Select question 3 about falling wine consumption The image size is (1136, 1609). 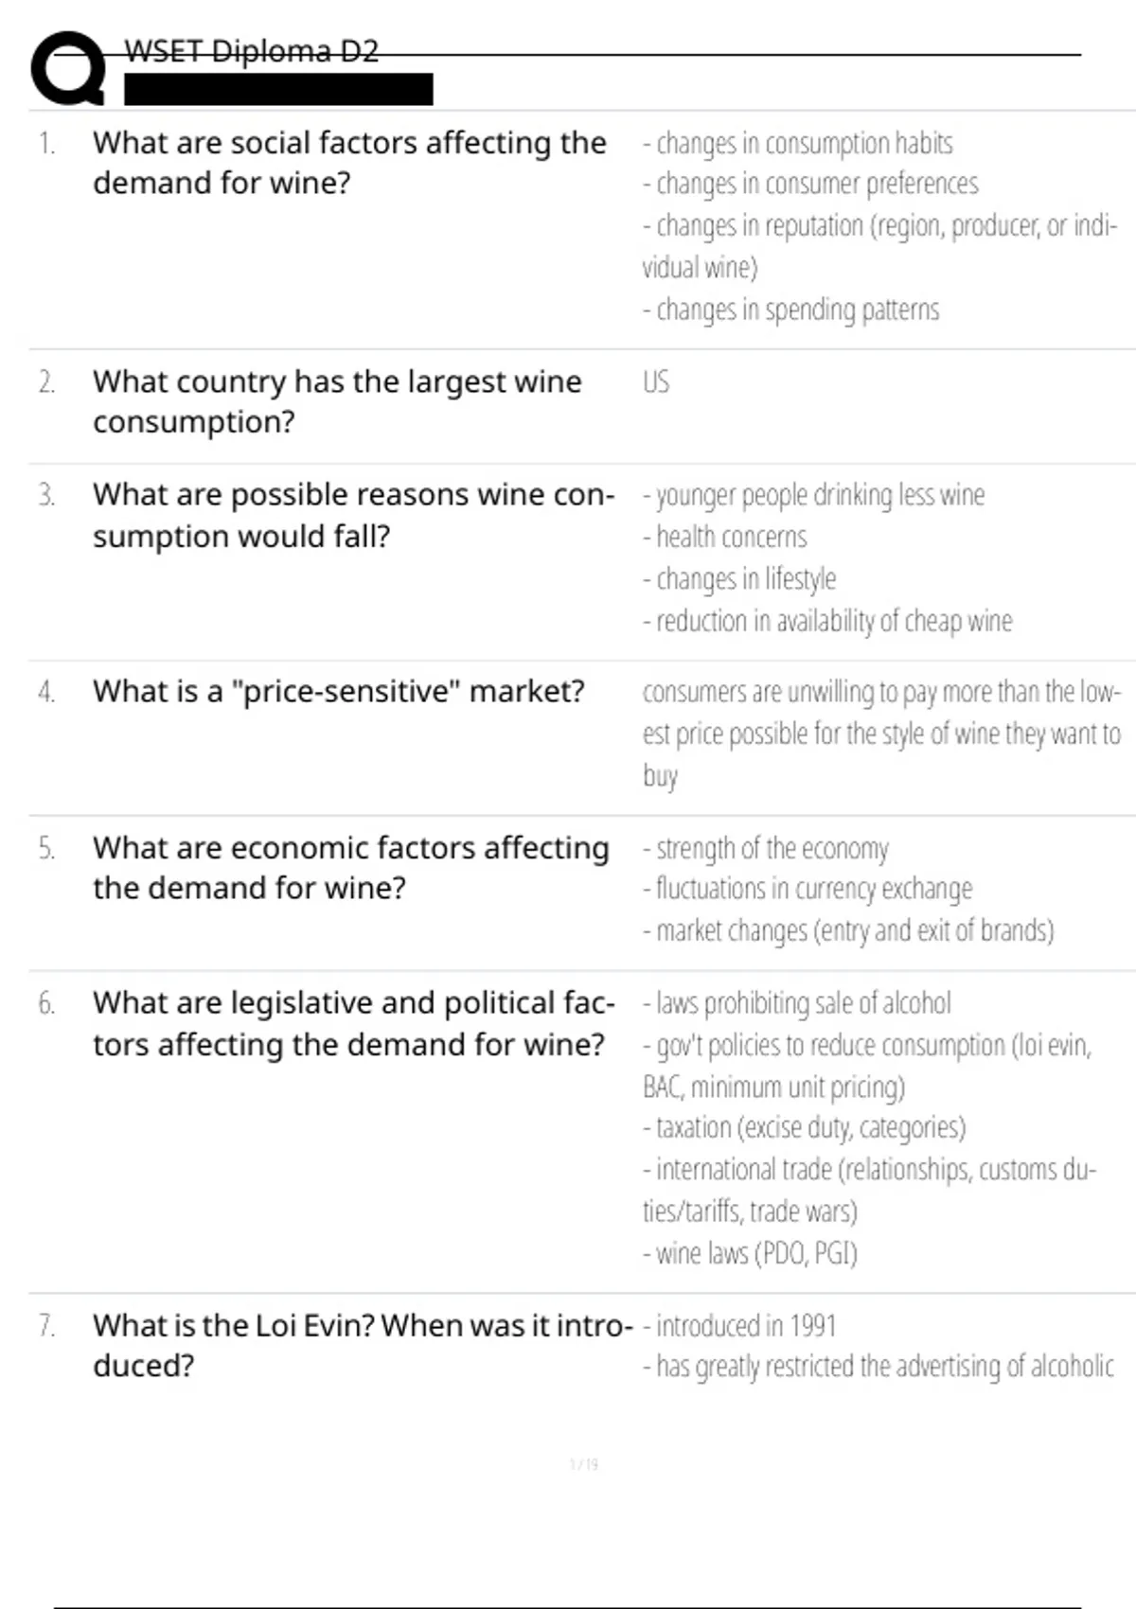(x=353, y=515)
